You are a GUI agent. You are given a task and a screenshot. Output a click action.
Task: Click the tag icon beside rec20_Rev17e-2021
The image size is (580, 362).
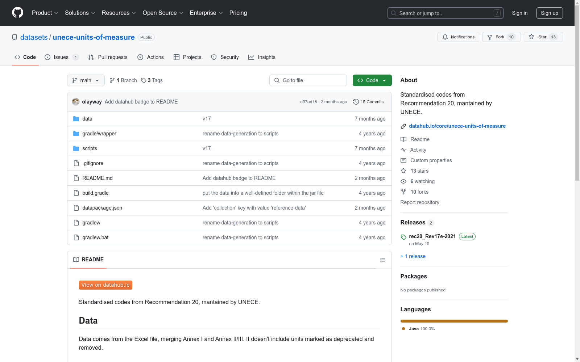(x=403, y=237)
